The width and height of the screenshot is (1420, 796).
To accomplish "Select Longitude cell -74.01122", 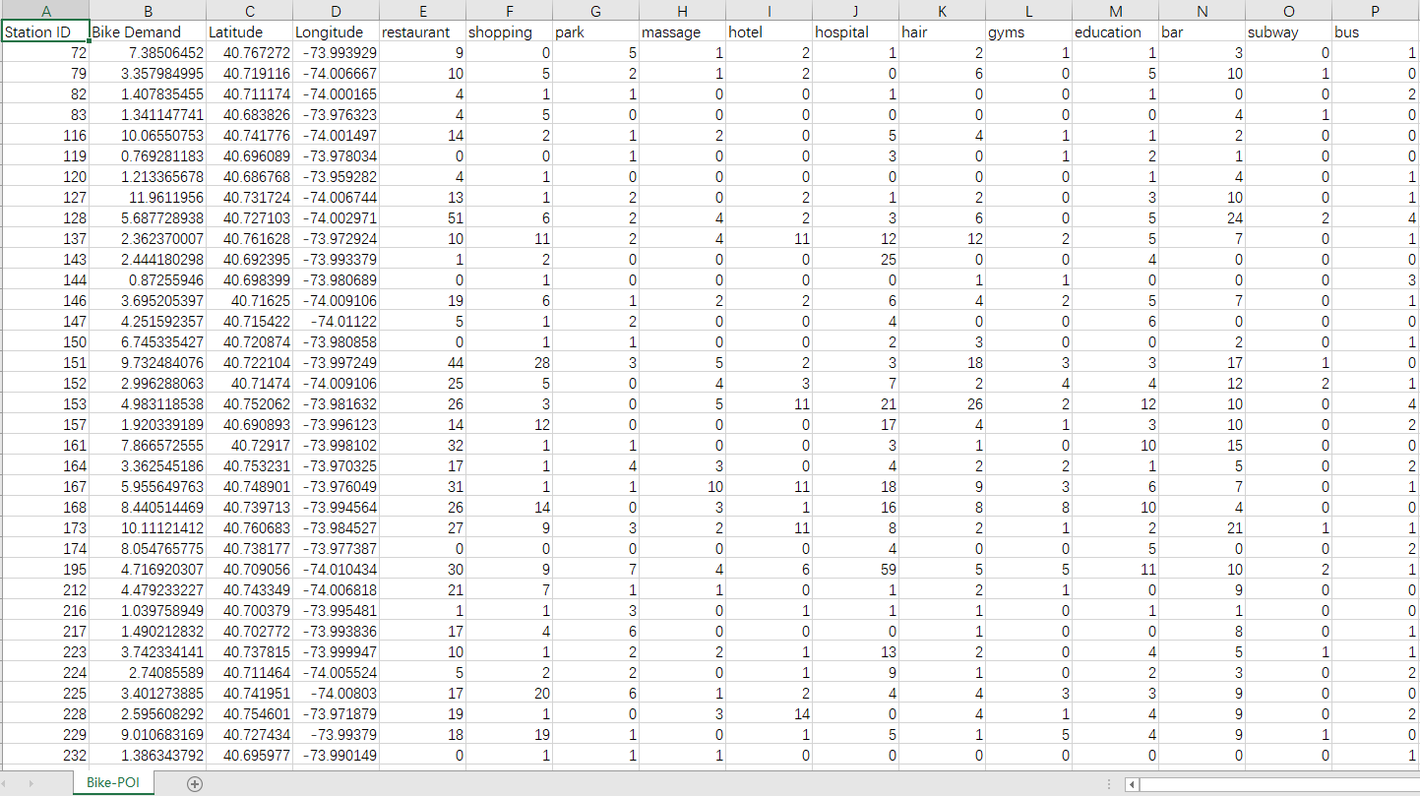I will 337,321.
